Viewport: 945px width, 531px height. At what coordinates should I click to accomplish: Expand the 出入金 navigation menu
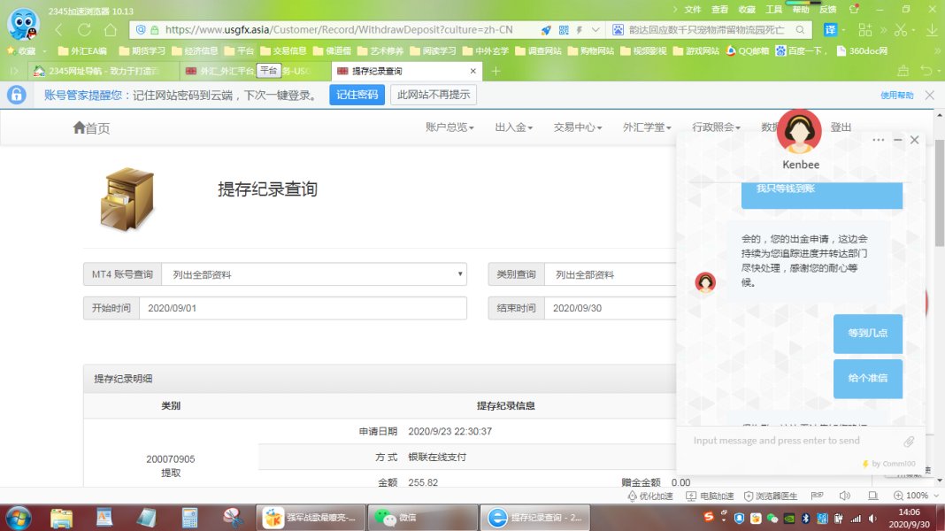[513, 127]
